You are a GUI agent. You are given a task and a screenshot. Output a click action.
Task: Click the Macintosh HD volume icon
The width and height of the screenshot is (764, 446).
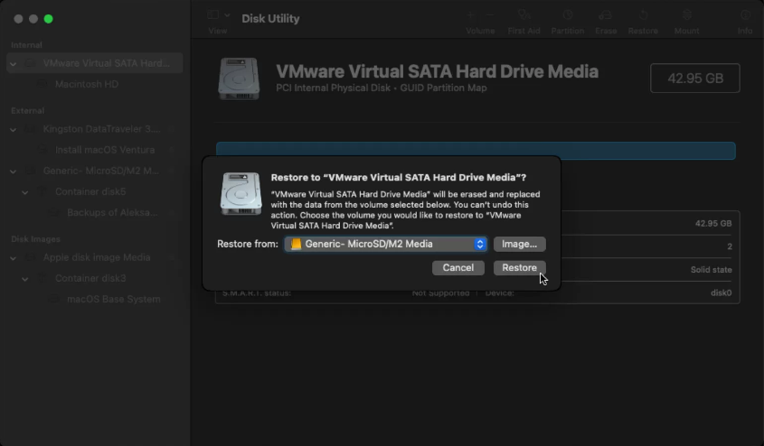coord(42,84)
